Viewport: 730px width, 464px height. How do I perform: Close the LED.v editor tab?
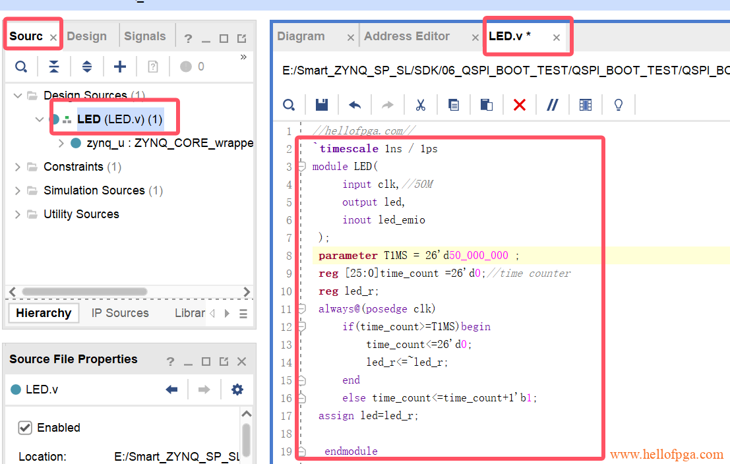tap(557, 38)
